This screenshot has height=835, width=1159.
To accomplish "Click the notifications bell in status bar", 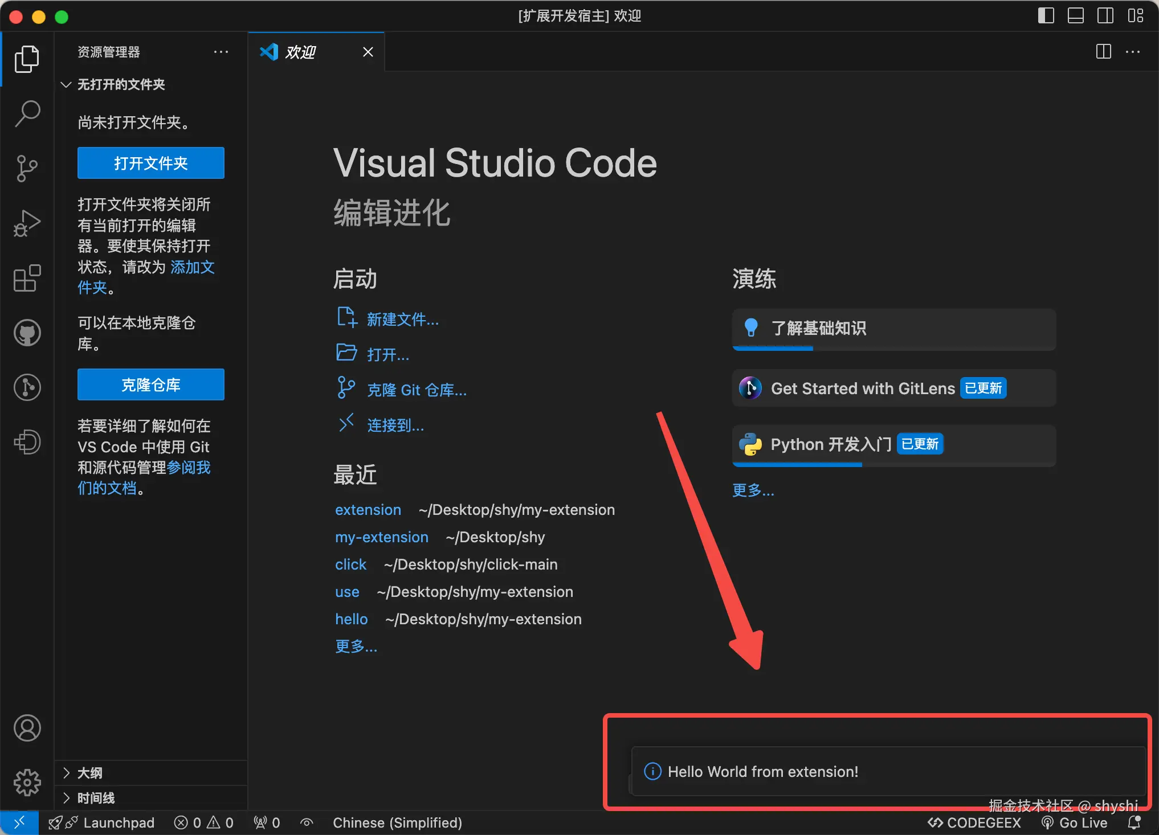I will 1134,822.
